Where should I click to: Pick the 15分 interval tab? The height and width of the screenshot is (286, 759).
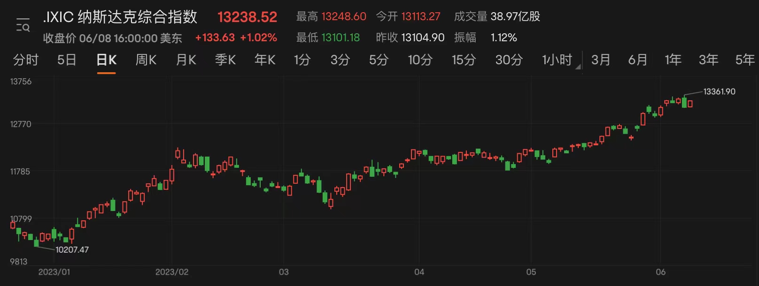tap(464, 60)
